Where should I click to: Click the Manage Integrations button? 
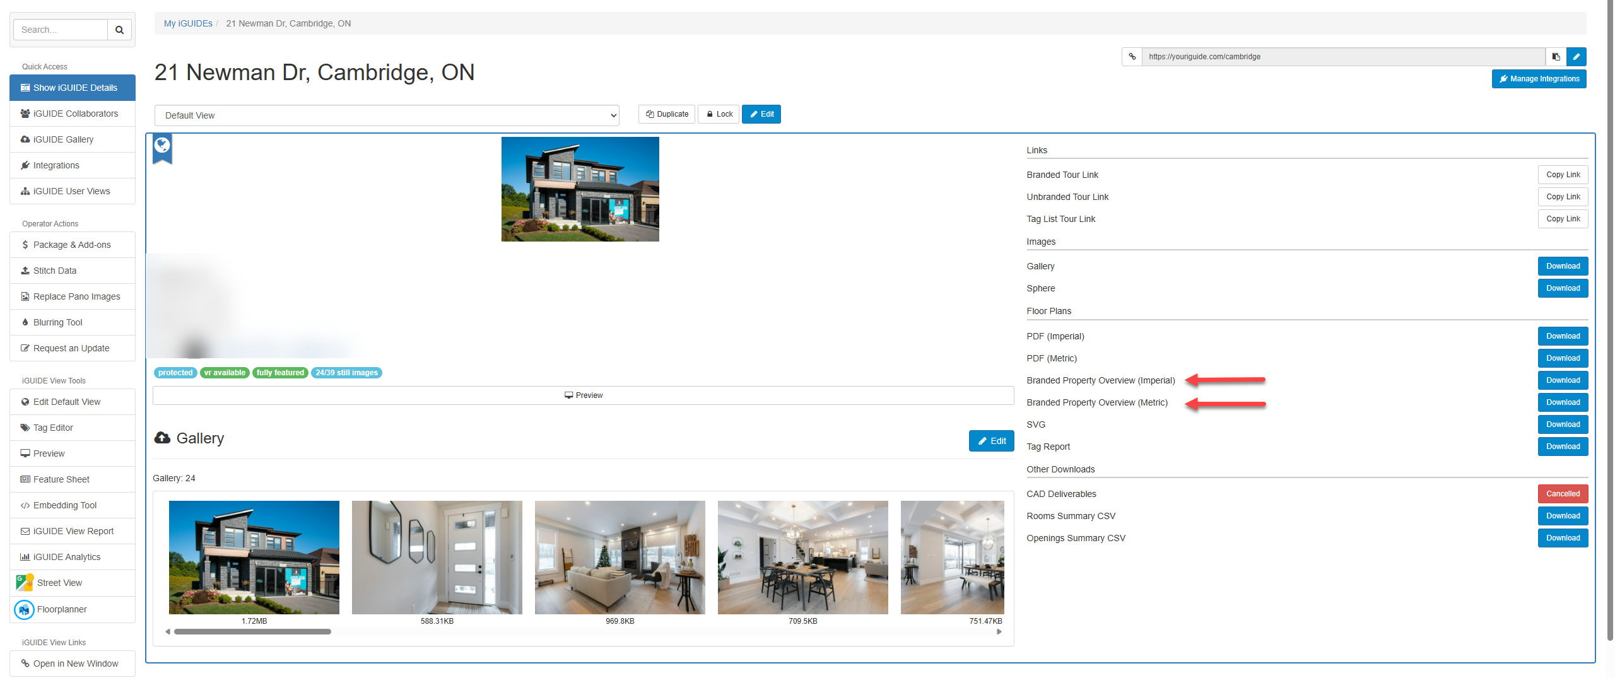(1538, 79)
